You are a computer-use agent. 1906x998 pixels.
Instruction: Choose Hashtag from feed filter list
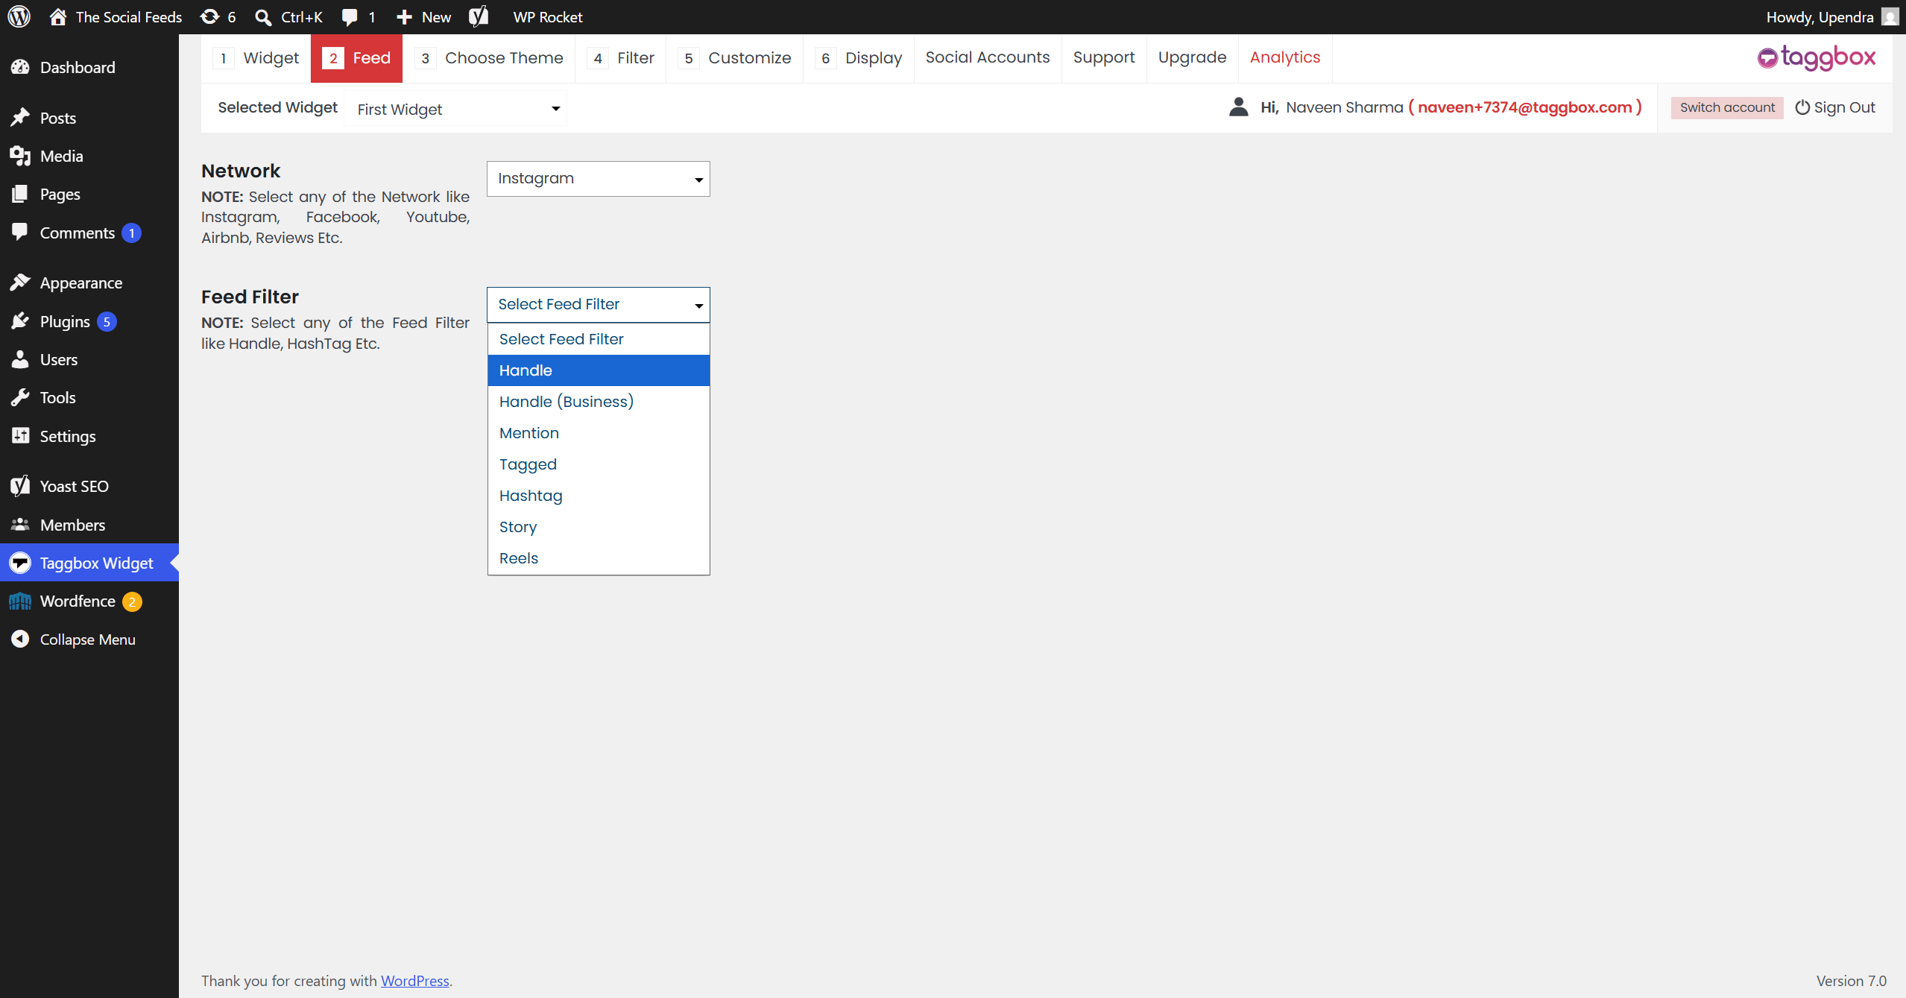599,496
